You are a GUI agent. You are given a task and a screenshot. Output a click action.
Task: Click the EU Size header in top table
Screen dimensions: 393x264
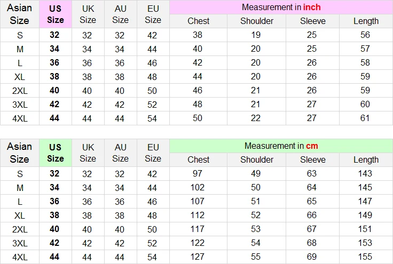click(153, 14)
